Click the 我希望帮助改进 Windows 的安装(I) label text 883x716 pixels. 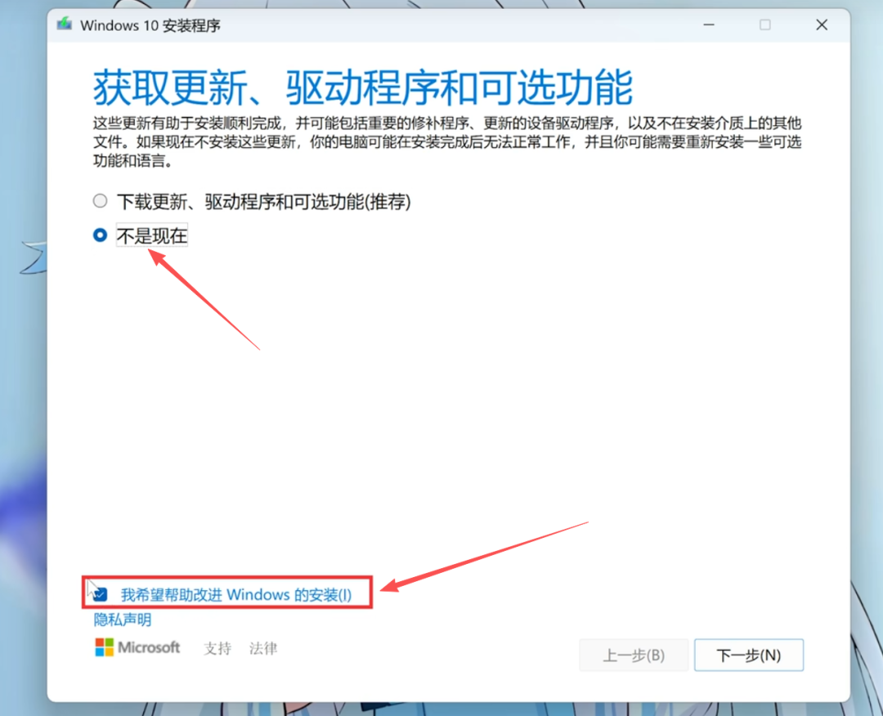pyautogui.click(x=236, y=594)
